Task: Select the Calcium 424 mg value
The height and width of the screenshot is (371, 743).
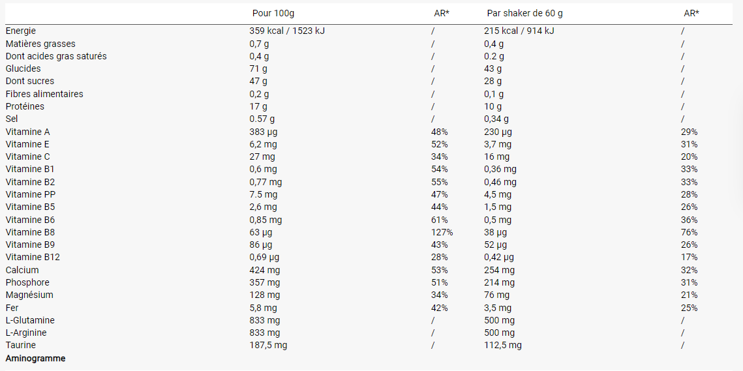Action: [264, 270]
